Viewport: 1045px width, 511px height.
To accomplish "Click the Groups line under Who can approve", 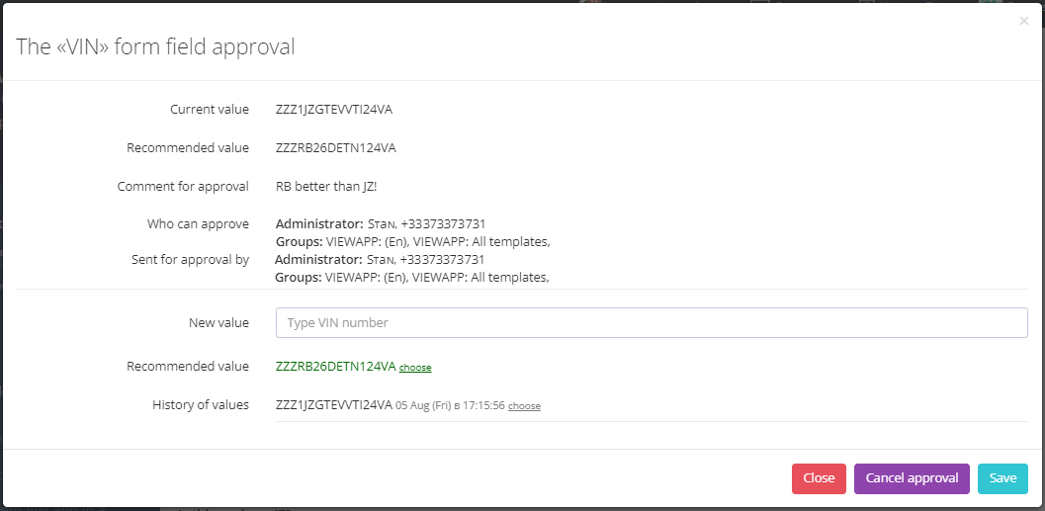I will 413,241.
